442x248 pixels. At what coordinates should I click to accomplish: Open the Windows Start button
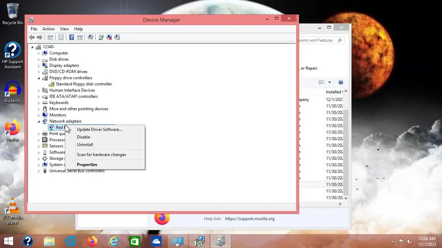click(9, 241)
